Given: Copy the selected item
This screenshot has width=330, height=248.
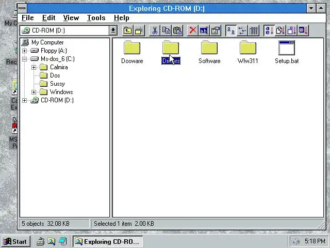Looking at the screenshot, I should (166, 30).
